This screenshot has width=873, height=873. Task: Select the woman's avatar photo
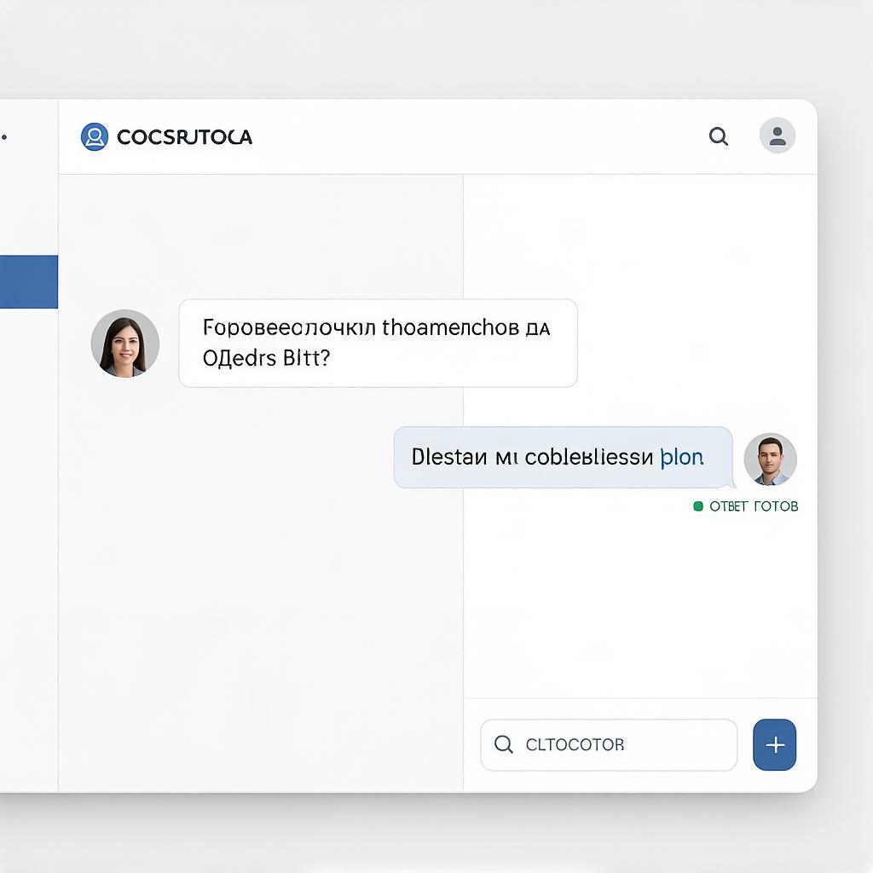pyautogui.click(x=125, y=344)
